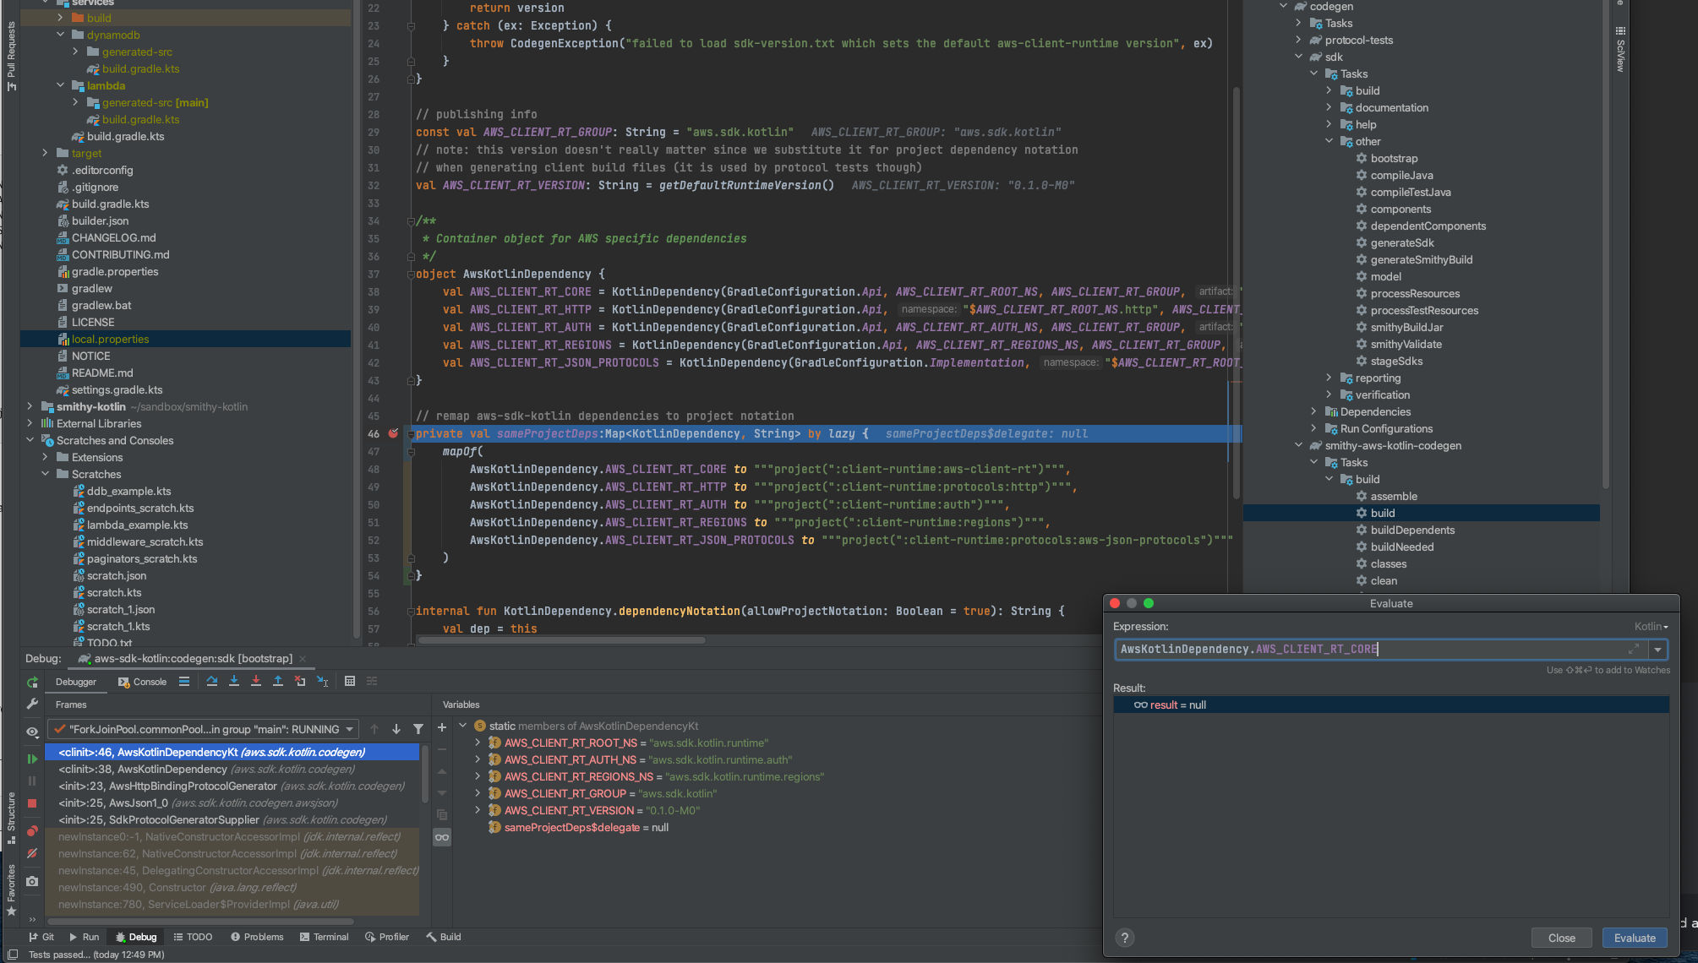Click the Step Over debugger icon
This screenshot has width=1698, height=963.
click(212, 682)
